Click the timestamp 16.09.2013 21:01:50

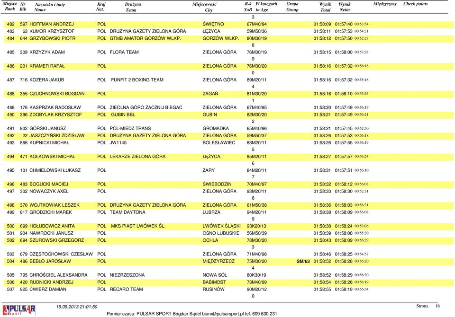(x=77, y=307)
